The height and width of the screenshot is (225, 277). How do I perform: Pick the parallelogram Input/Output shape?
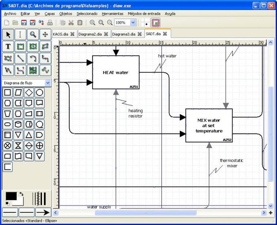click(x=18, y=93)
